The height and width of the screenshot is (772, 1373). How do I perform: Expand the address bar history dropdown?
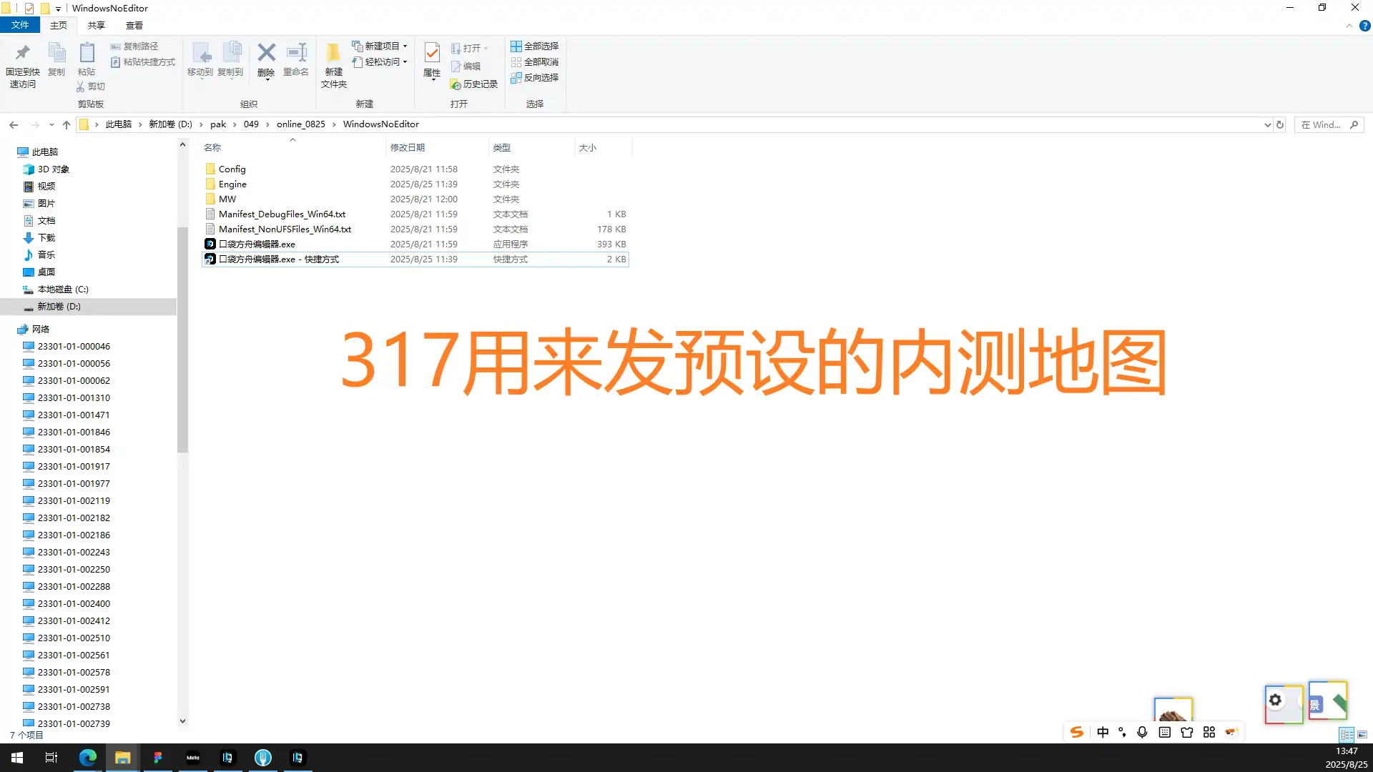coord(1267,124)
